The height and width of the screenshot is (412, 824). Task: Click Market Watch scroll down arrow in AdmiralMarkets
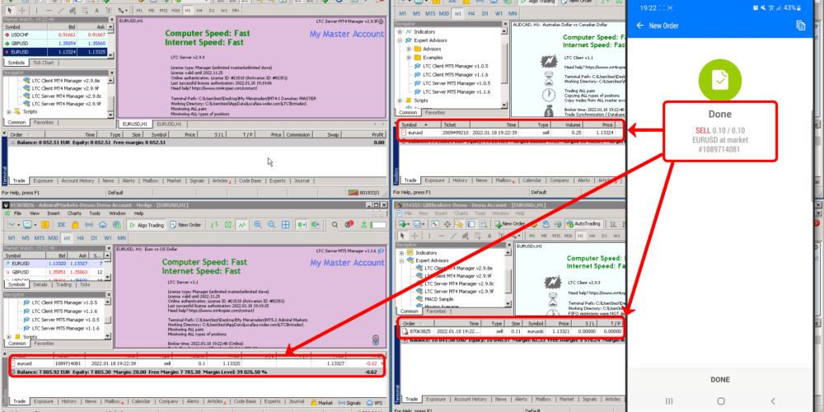110,278
